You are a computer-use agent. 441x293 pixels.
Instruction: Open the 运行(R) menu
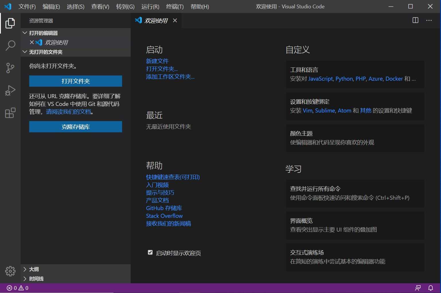(x=150, y=6)
